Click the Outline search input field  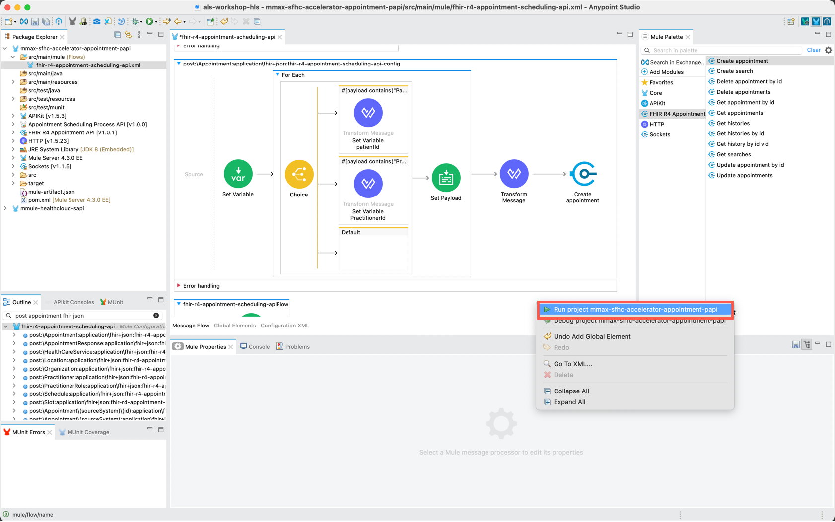pyautogui.click(x=82, y=316)
